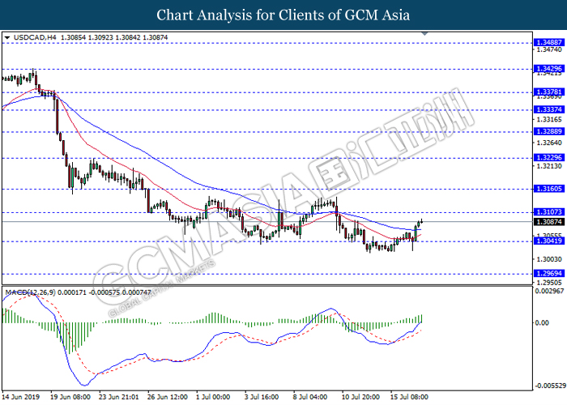Select the 1.34887 price level label
Viewport: 567px width, 405px height.
tap(548, 42)
